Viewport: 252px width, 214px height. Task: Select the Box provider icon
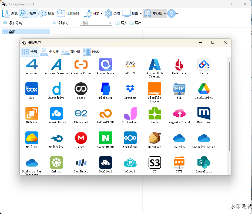click(x=32, y=89)
